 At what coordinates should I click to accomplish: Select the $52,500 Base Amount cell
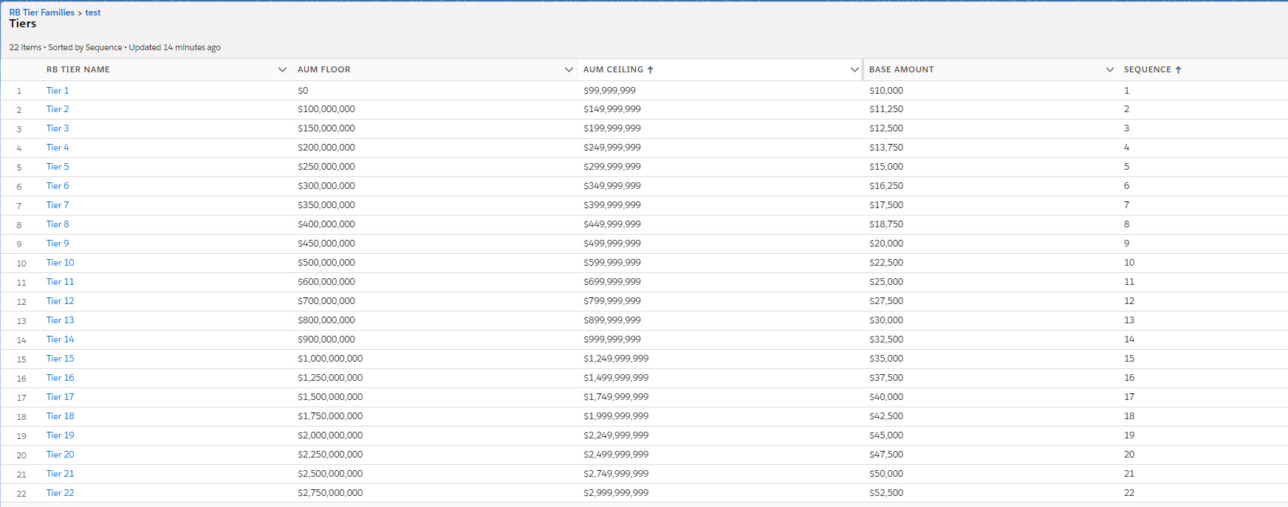[x=886, y=493]
